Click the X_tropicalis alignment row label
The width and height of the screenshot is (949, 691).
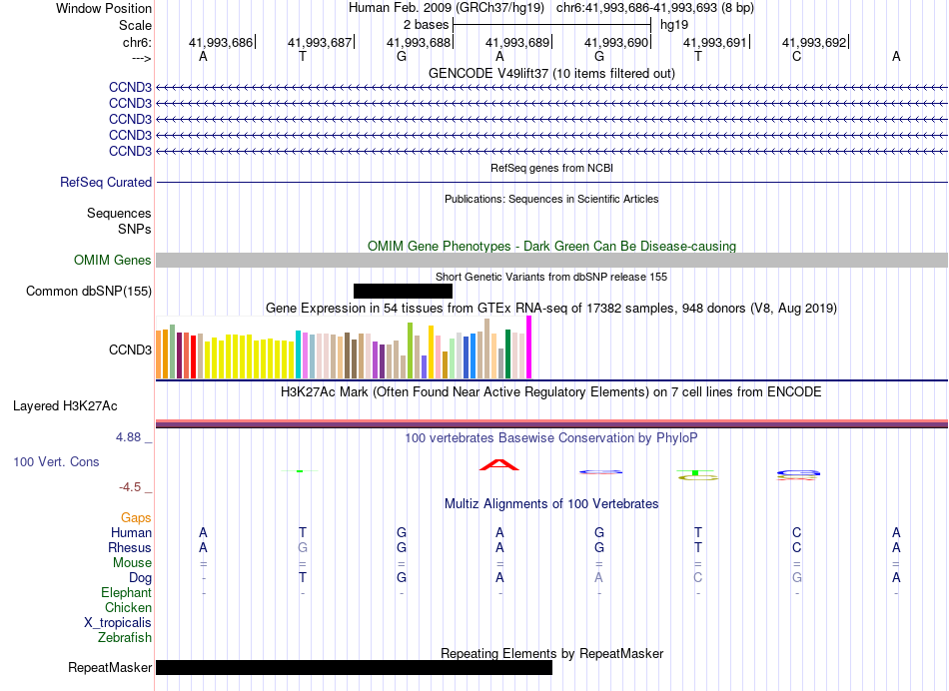118,623
